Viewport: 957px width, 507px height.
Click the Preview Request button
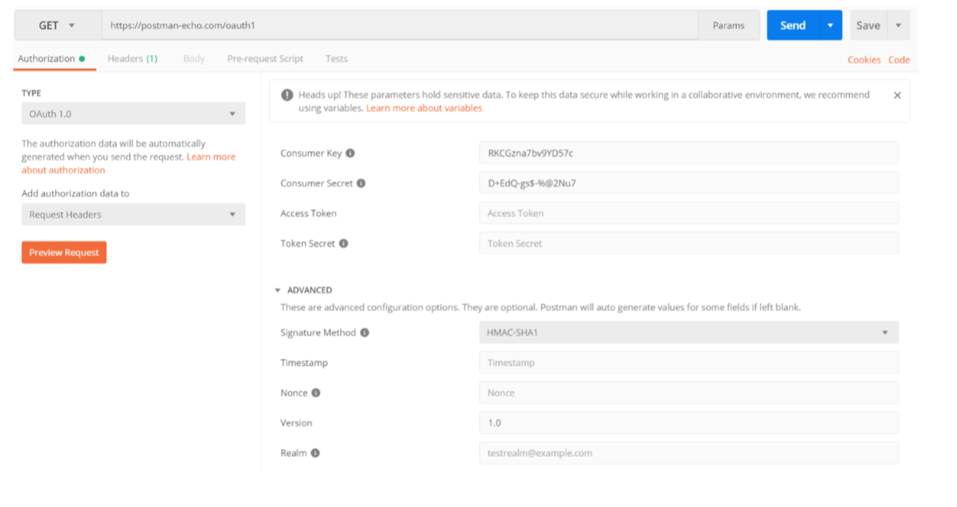(x=64, y=253)
